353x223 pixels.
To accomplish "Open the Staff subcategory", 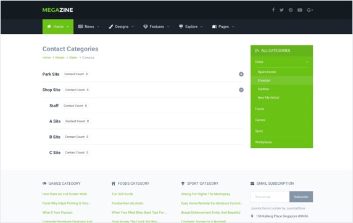I will click(x=54, y=106).
